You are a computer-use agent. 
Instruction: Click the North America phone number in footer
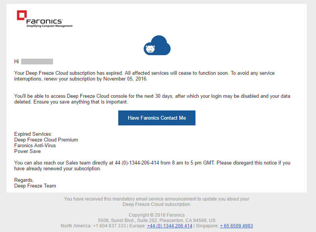[x=109, y=226]
